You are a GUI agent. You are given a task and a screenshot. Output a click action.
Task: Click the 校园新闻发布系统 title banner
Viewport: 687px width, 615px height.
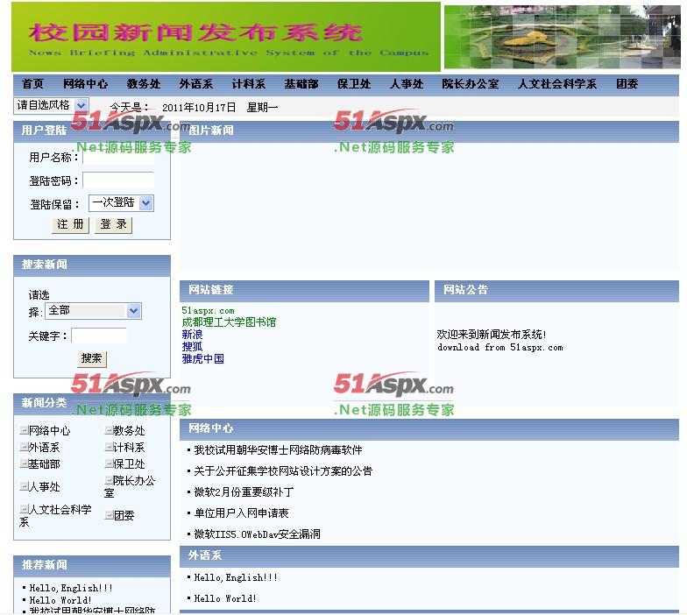(226, 37)
